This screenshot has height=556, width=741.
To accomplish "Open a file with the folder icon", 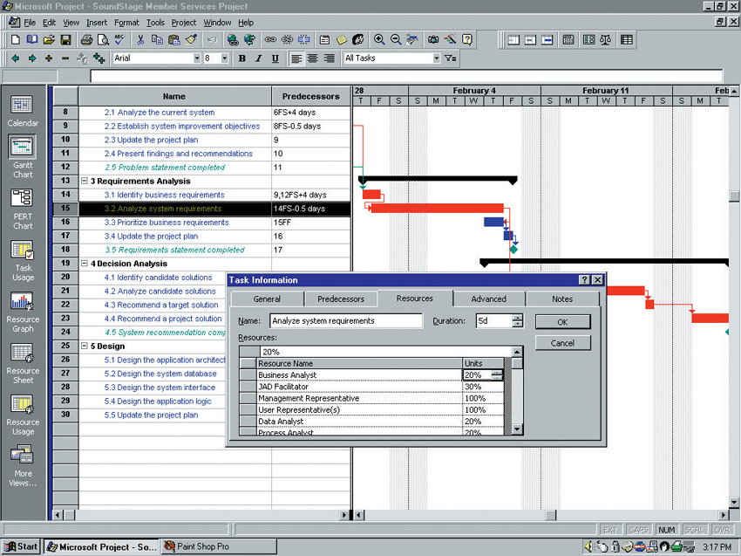I will coord(49,40).
